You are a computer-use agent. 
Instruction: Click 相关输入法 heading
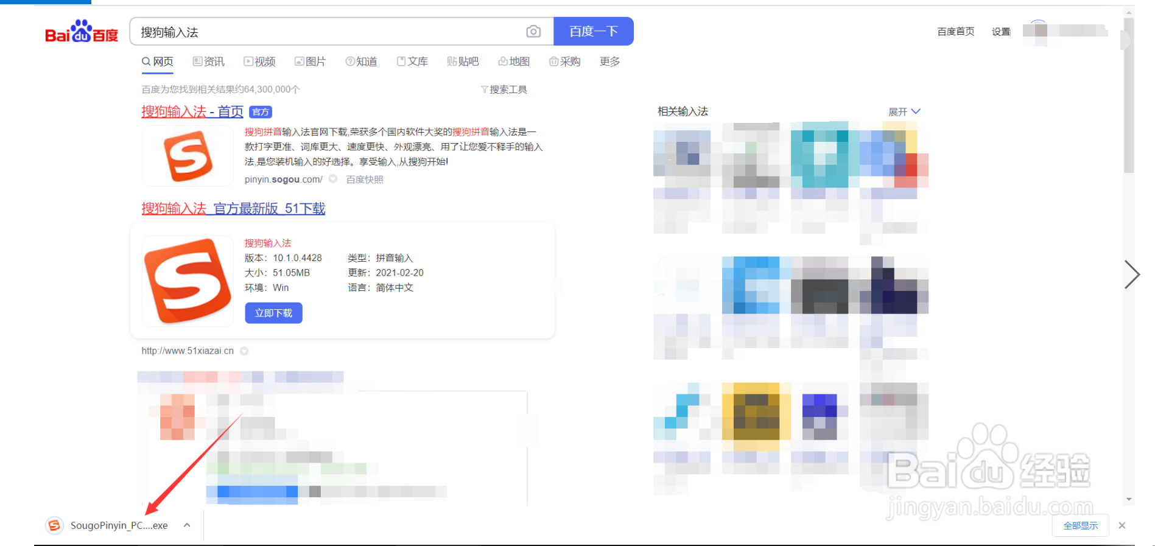[683, 111]
